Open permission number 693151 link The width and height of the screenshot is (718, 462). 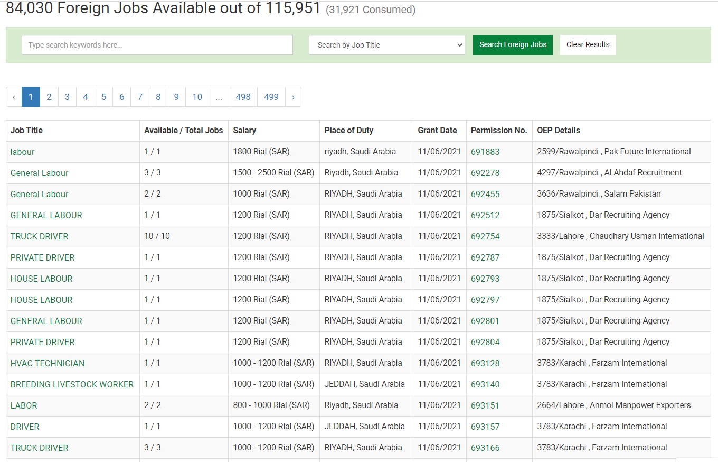click(485, 405)
